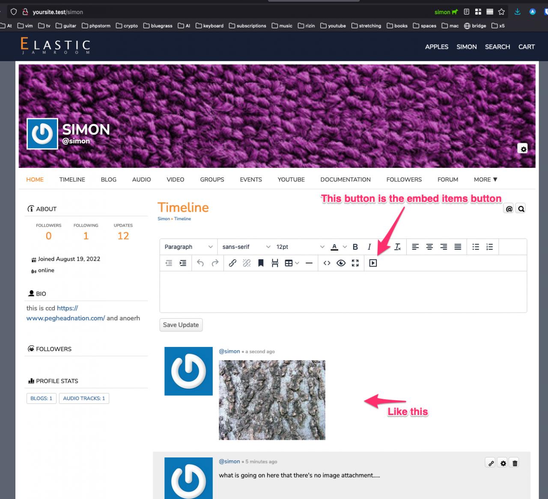Click the clear formatting icon

coord(397,247)
